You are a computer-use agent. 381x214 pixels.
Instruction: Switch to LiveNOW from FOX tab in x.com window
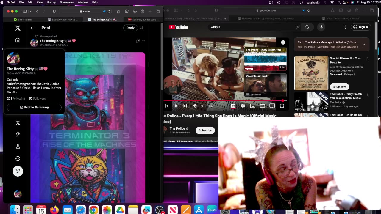point(63,20)
